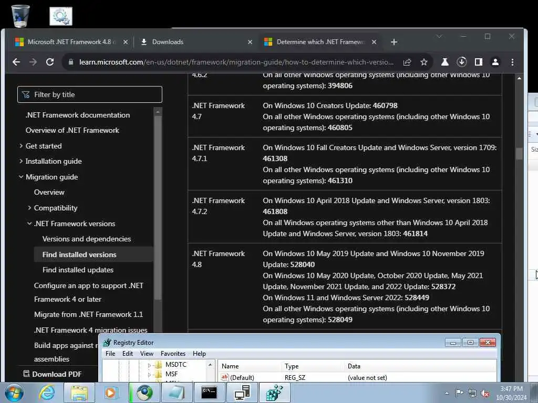
Task: Expand the MSDTC key in Registry Editor
Action: (x=149, y=365)
